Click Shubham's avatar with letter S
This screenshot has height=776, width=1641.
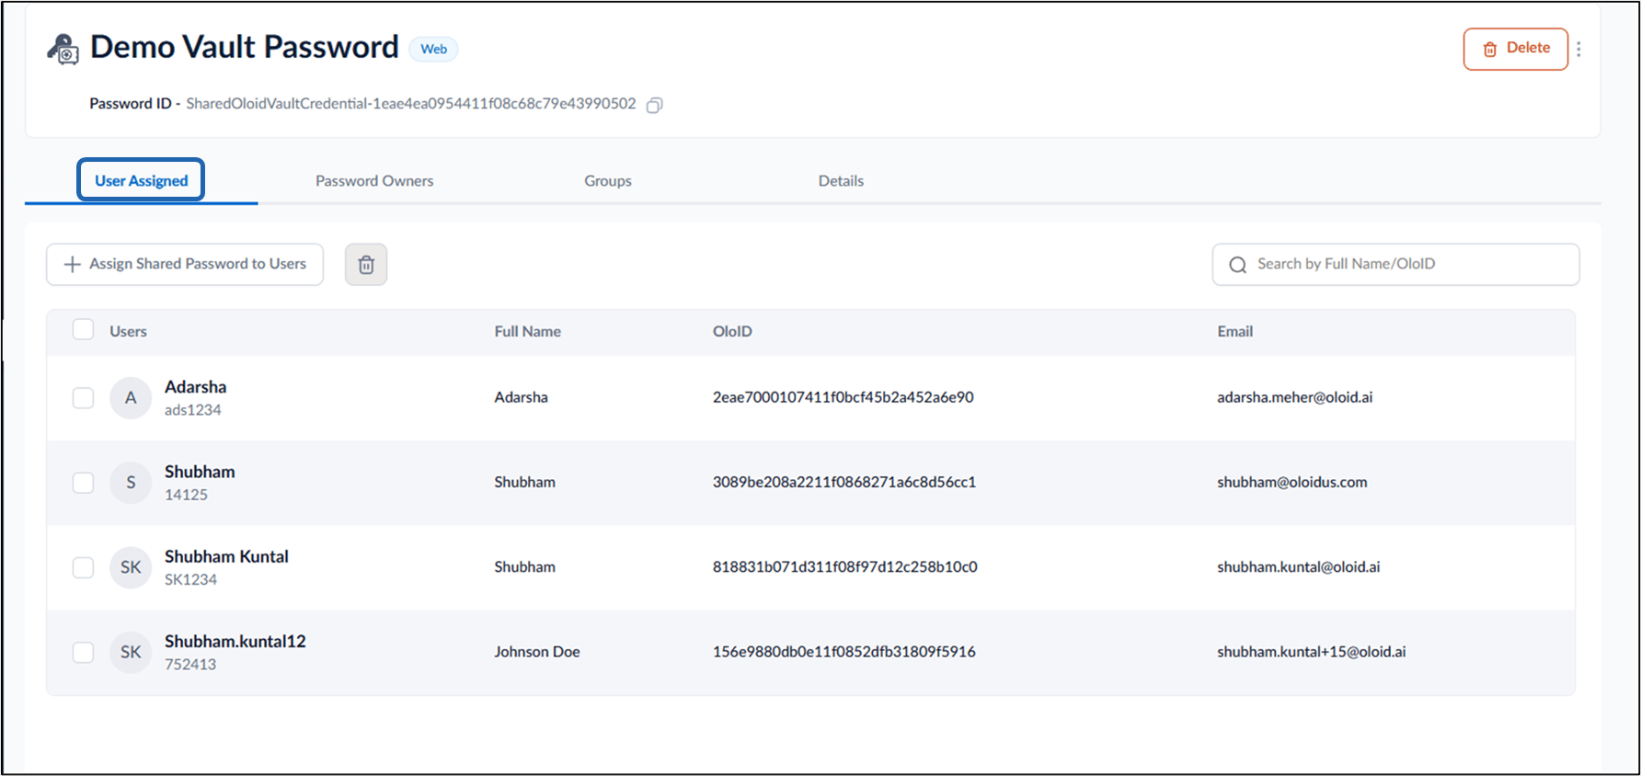[131, 483]
